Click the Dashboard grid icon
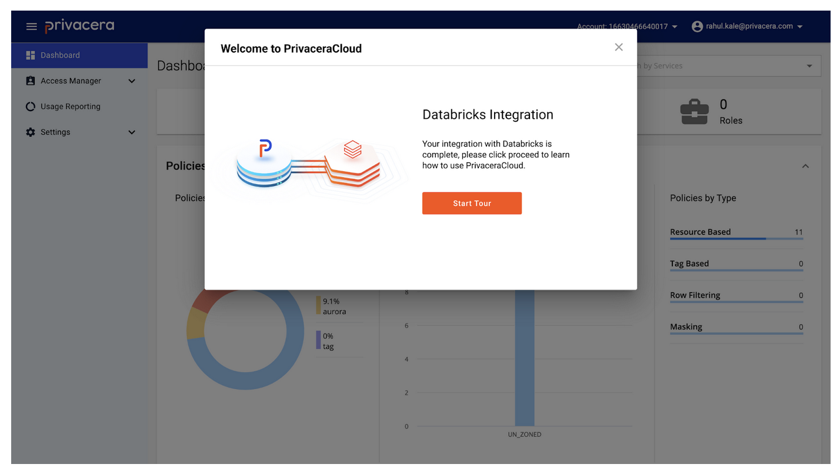The width and height of the screenshot is (840, 474). pos(31,55)
